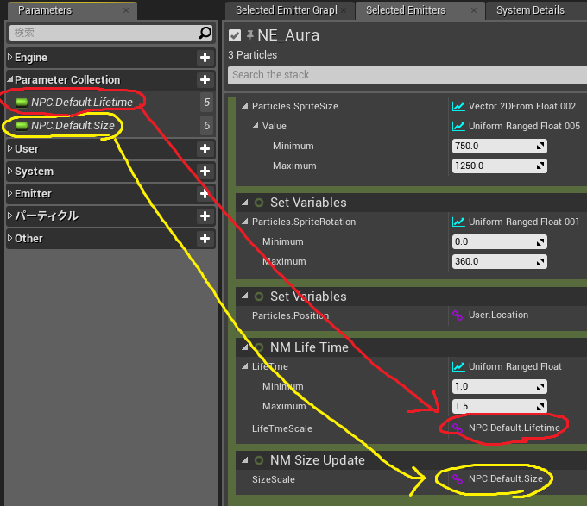Click NPC.Default.Size value of SizeScale
Viewport: 587px width, 506px height.
pos(505,478)
